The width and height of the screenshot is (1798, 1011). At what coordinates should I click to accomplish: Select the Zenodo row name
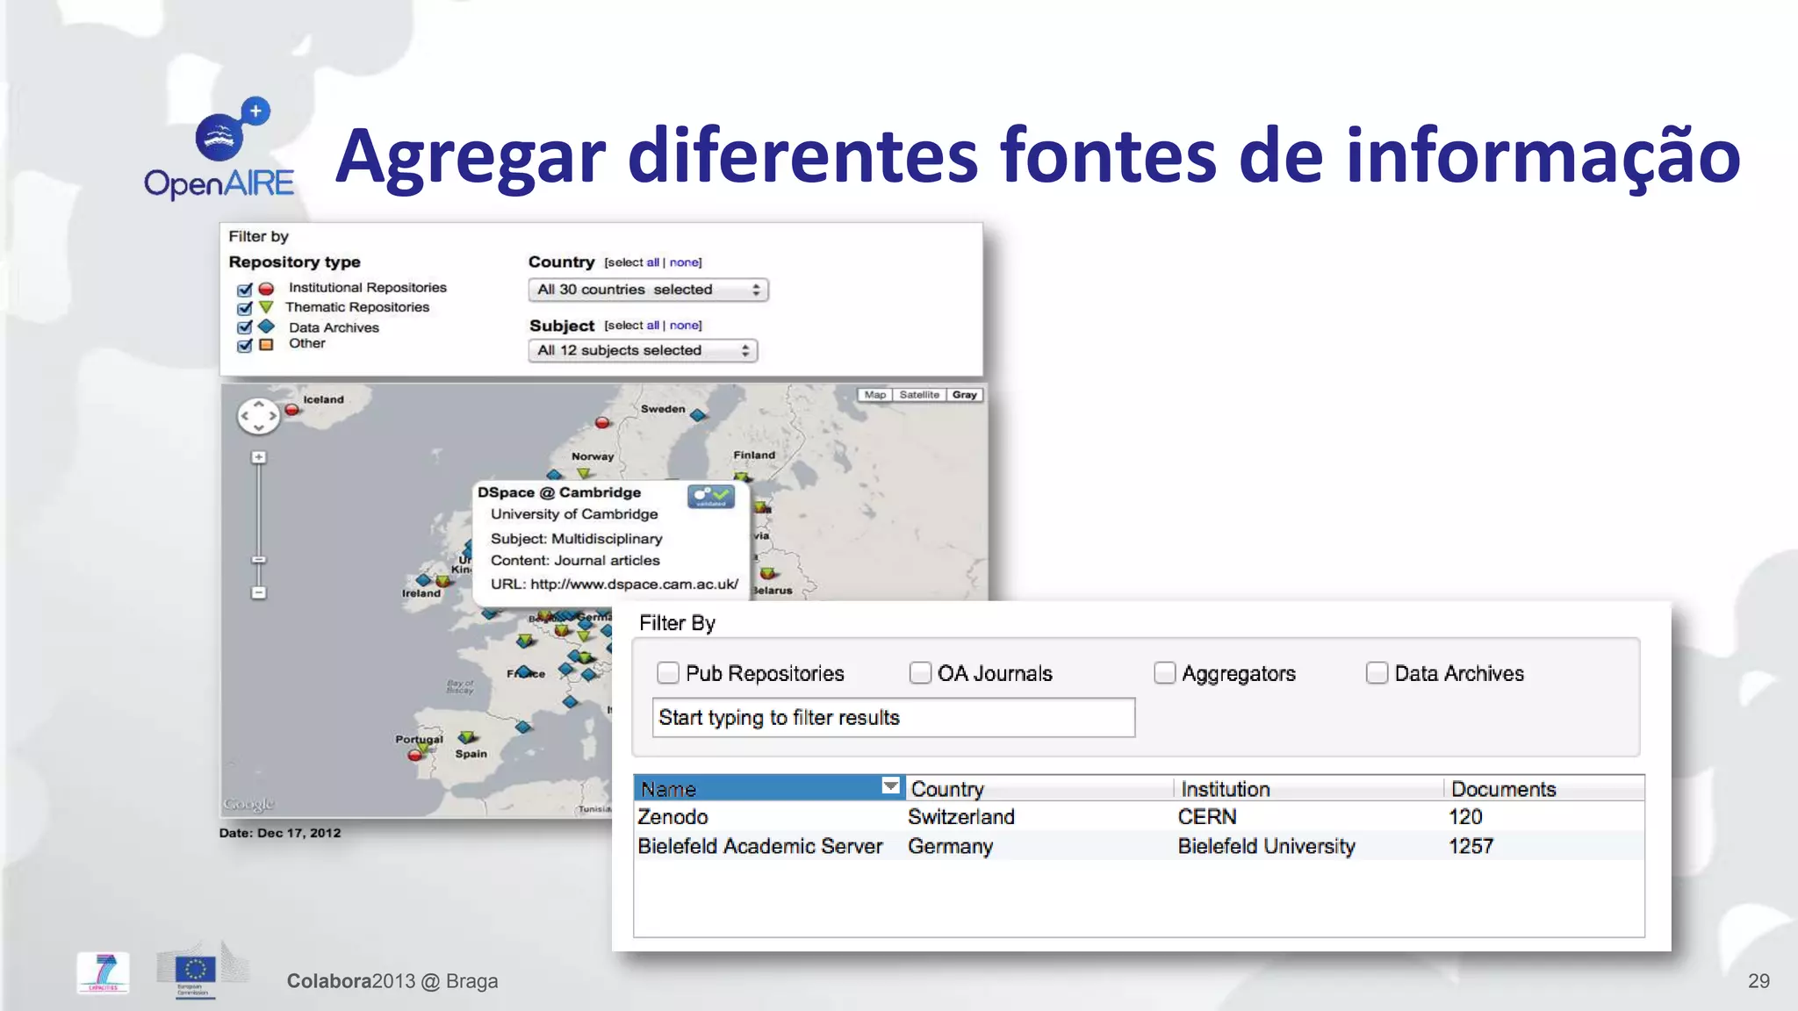672,817
